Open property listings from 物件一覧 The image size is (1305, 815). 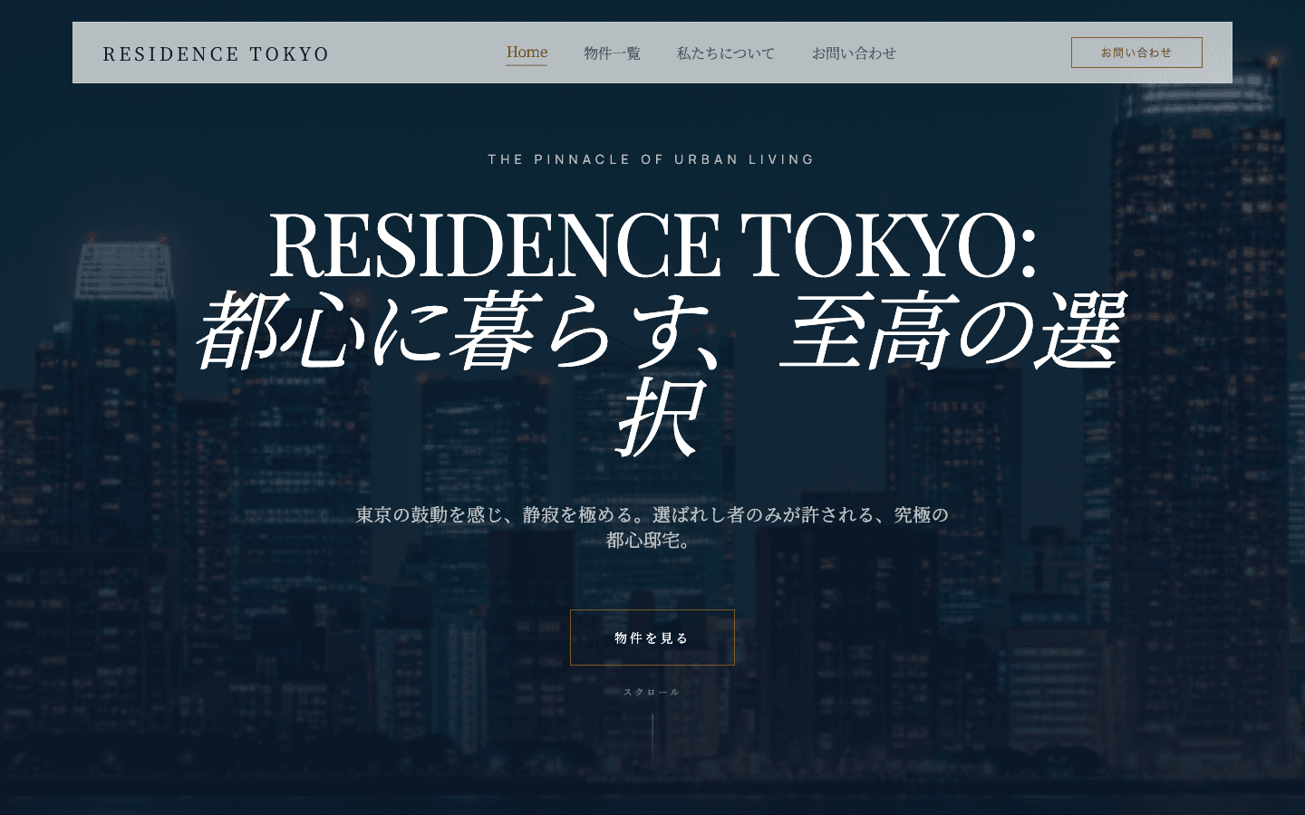611,53
